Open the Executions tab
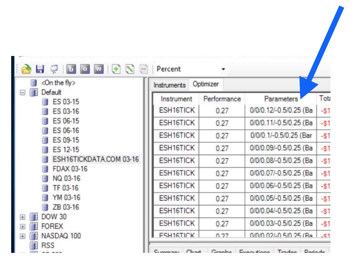360x260 pixels. (254, 250)
